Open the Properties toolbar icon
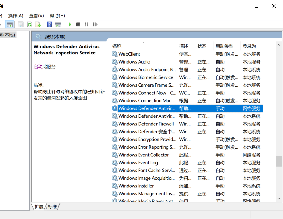The image size is (283, 219). 21,25
